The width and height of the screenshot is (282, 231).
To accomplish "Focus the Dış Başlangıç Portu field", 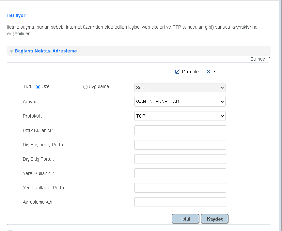I will pos(180,145).
